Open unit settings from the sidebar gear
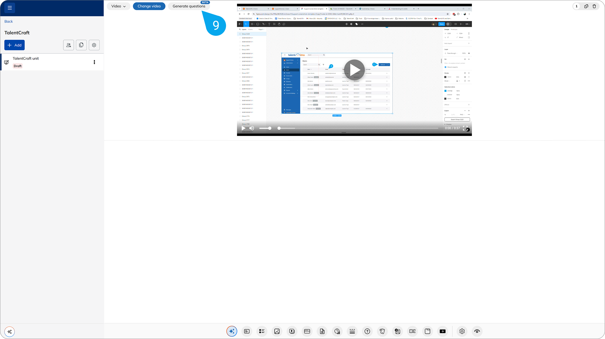 [x=94, y=45]
